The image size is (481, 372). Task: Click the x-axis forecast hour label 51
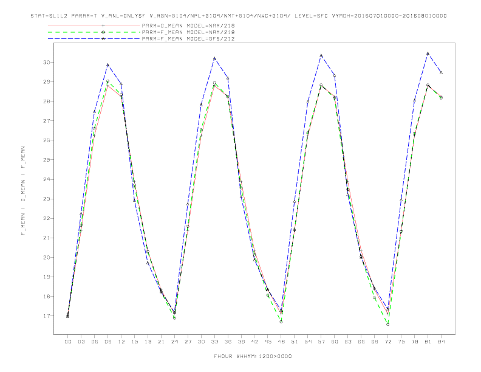[295, 342]
